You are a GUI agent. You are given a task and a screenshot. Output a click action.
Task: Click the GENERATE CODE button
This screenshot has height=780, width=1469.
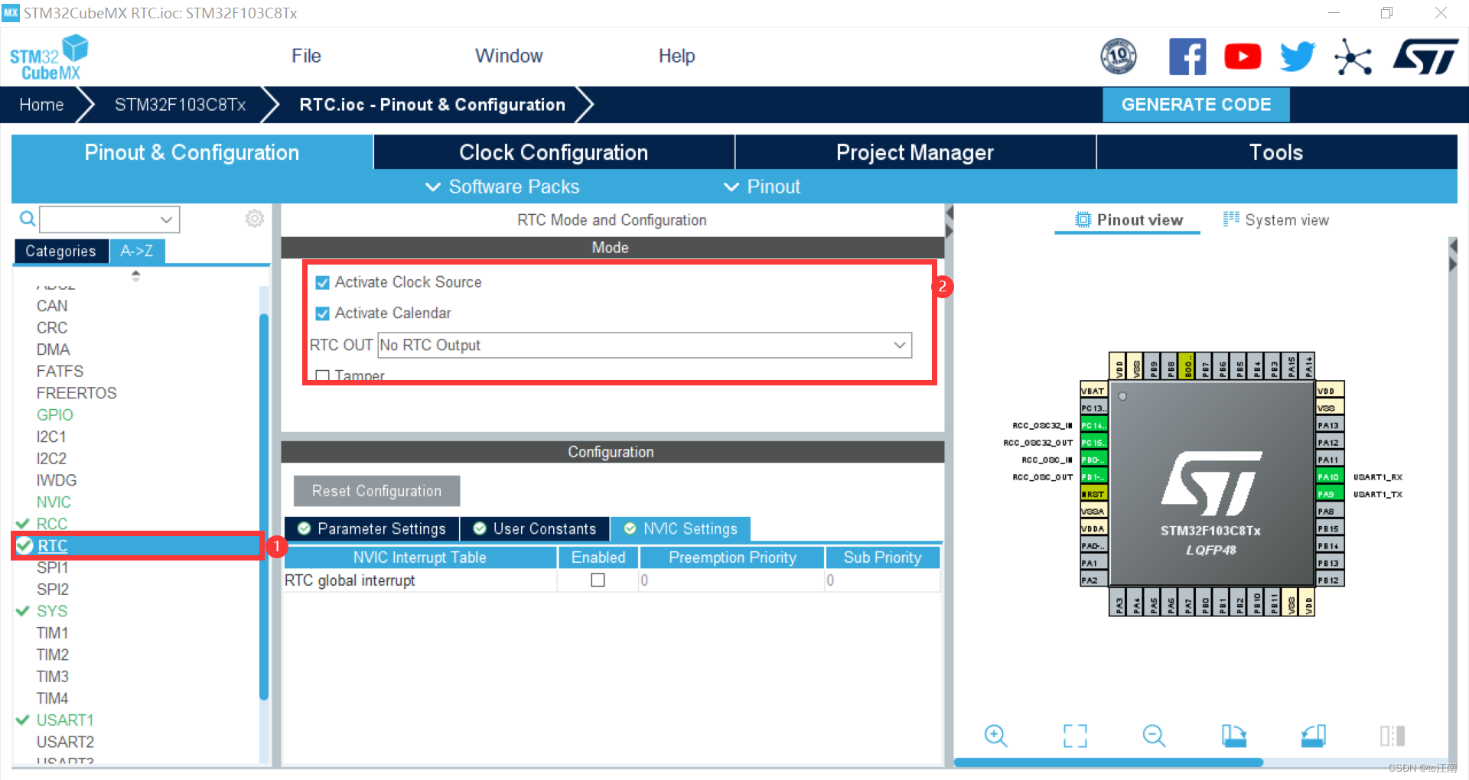click(x=1196, y=105)
